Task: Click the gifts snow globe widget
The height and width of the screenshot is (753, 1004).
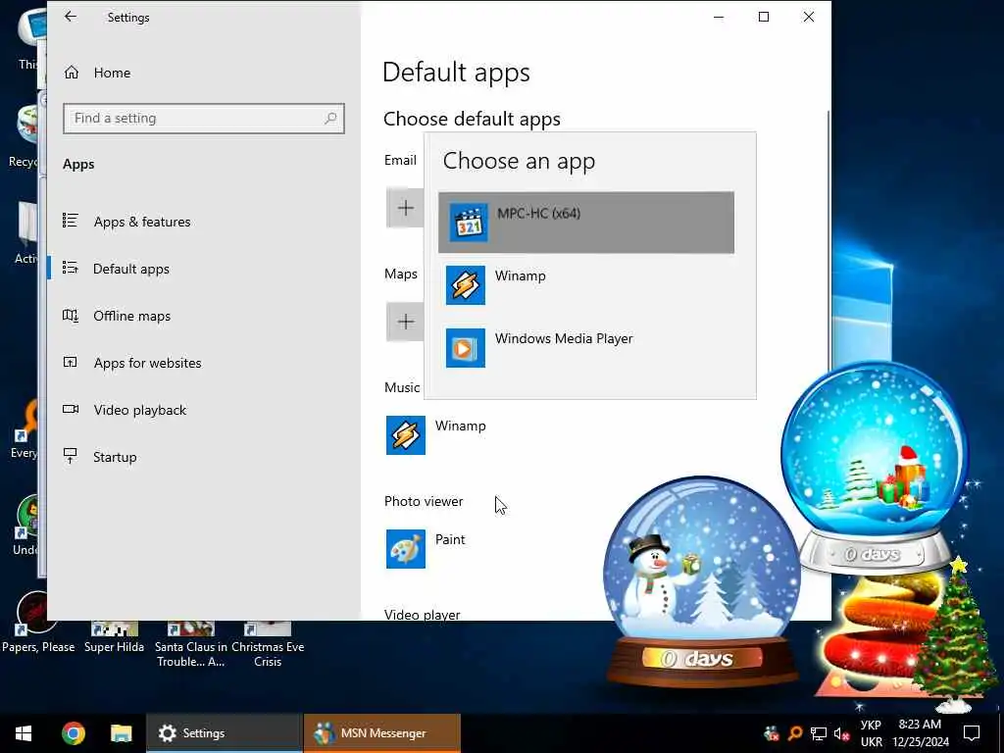Action: click(875, 468)
